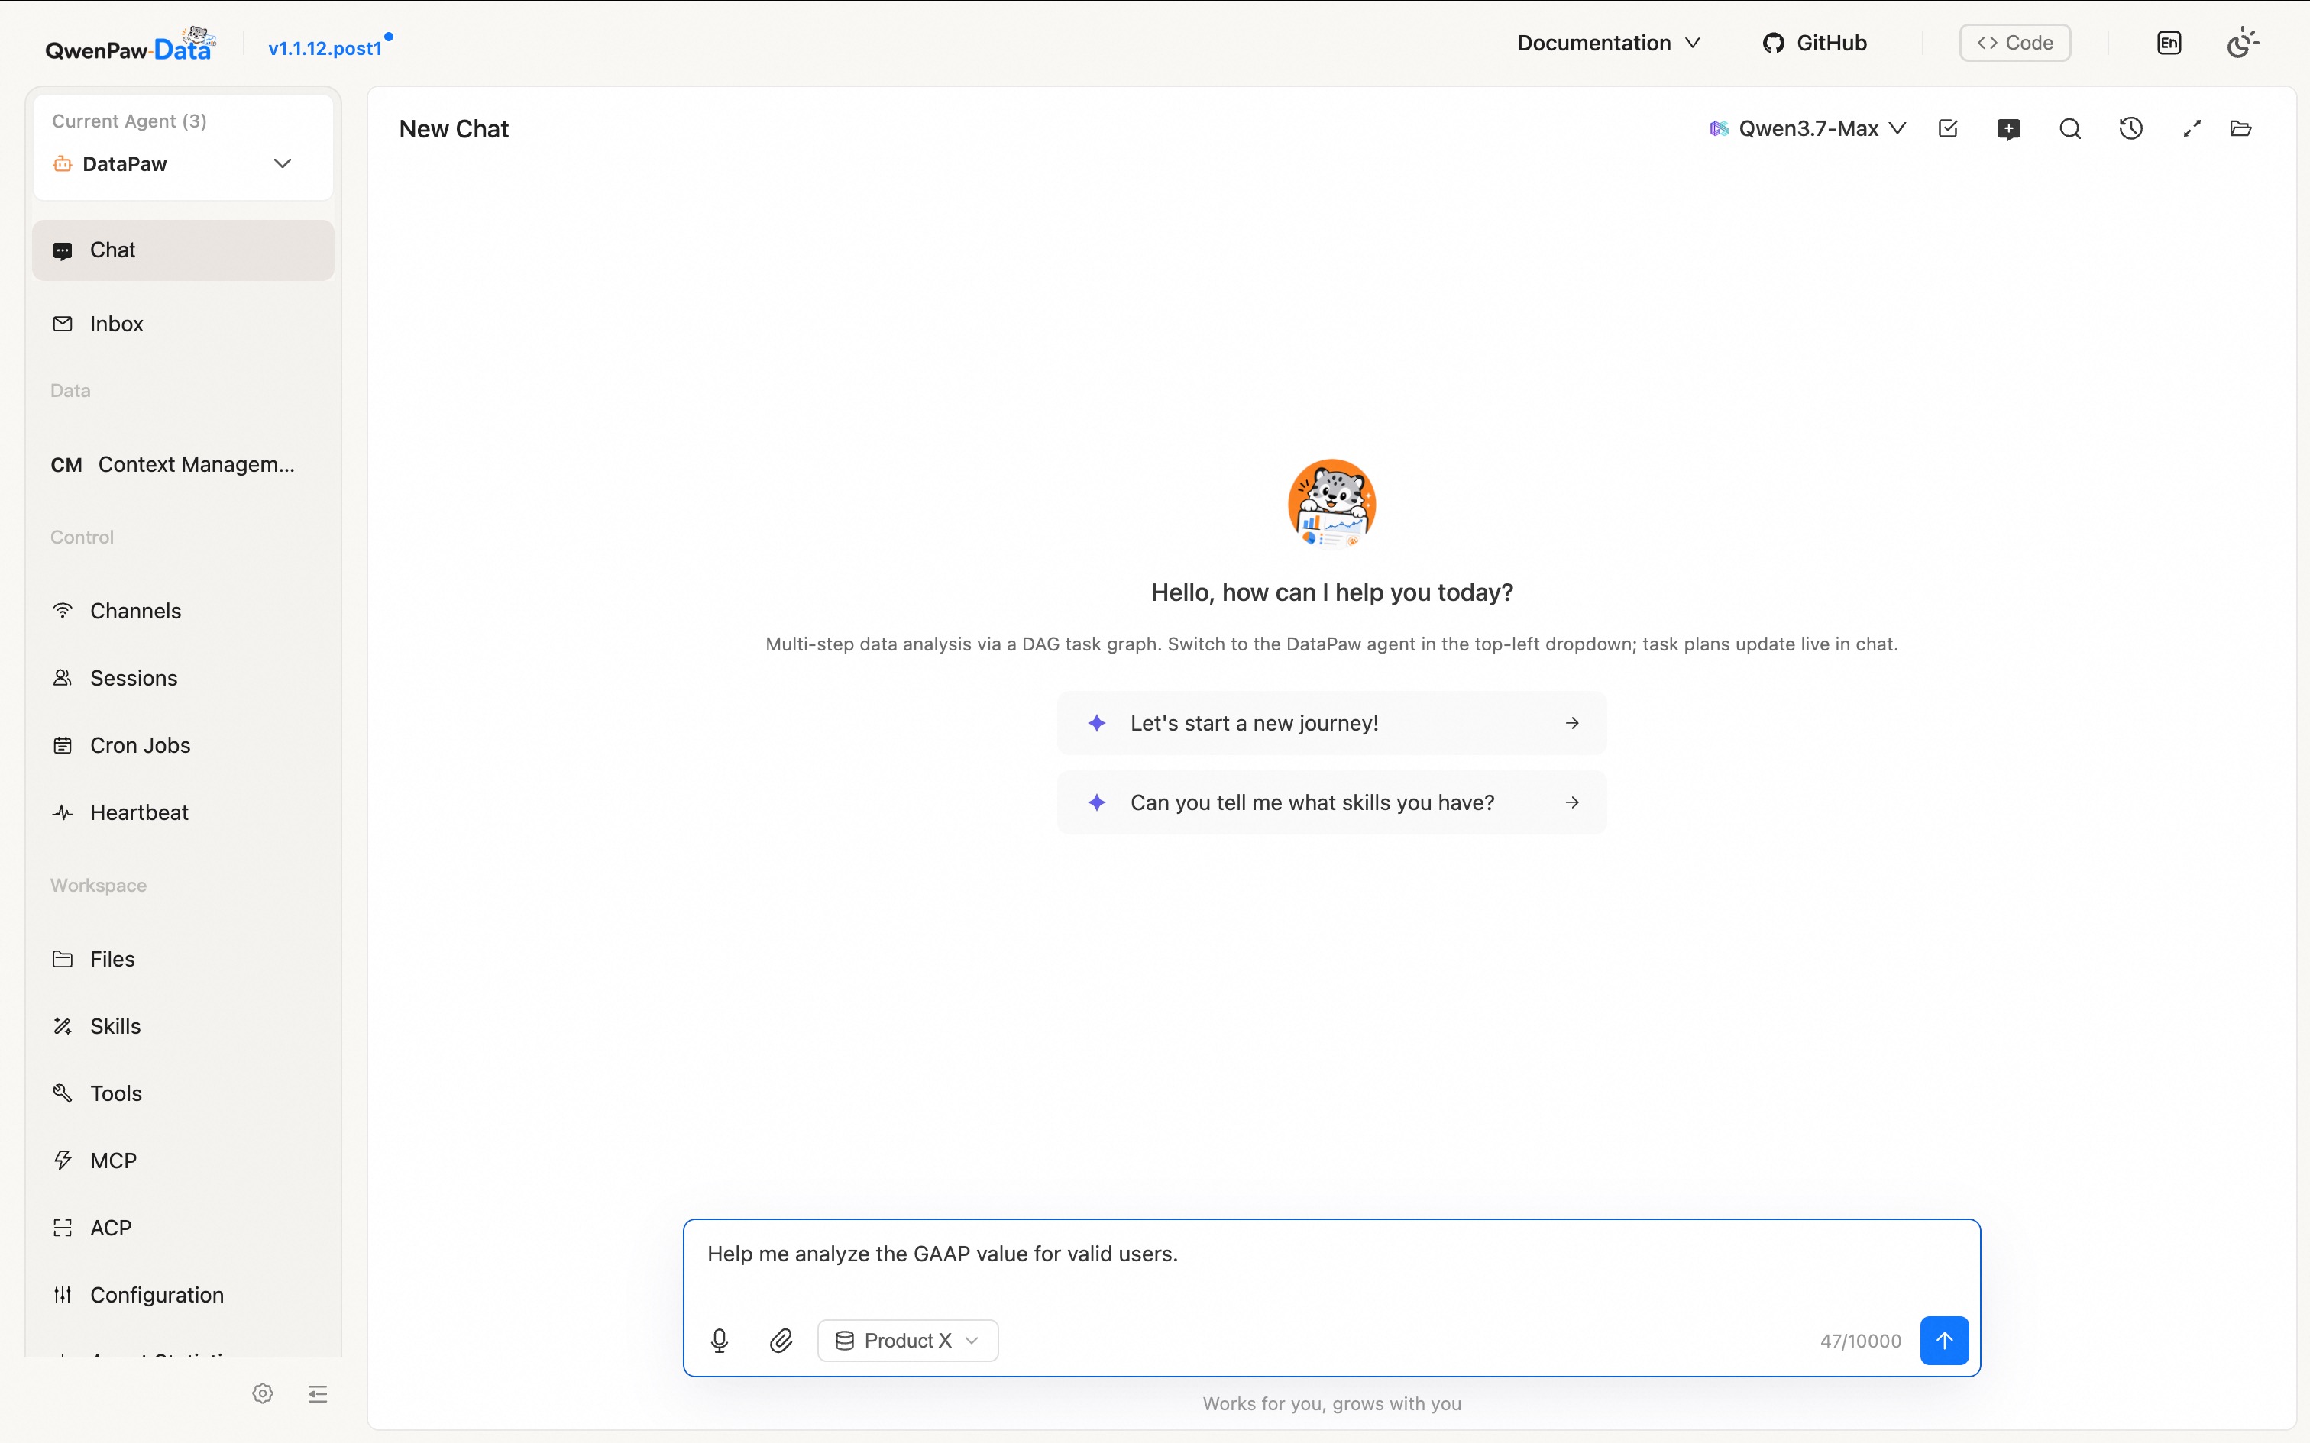
Task: Open Cron Jobs in the sidebar
Action: click(183, 745)
